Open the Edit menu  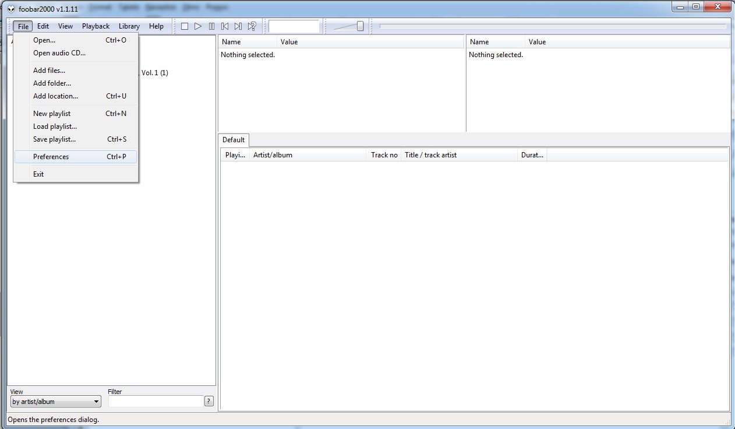point(43,26)
